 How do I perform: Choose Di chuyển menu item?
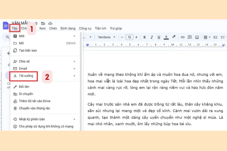(45, 94)
